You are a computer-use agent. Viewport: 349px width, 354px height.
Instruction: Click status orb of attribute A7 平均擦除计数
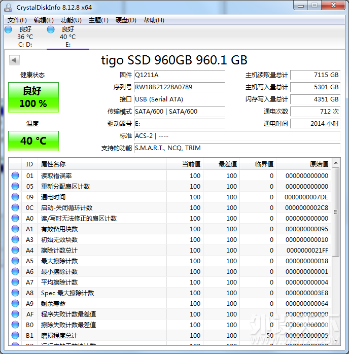tap(15, 282)
